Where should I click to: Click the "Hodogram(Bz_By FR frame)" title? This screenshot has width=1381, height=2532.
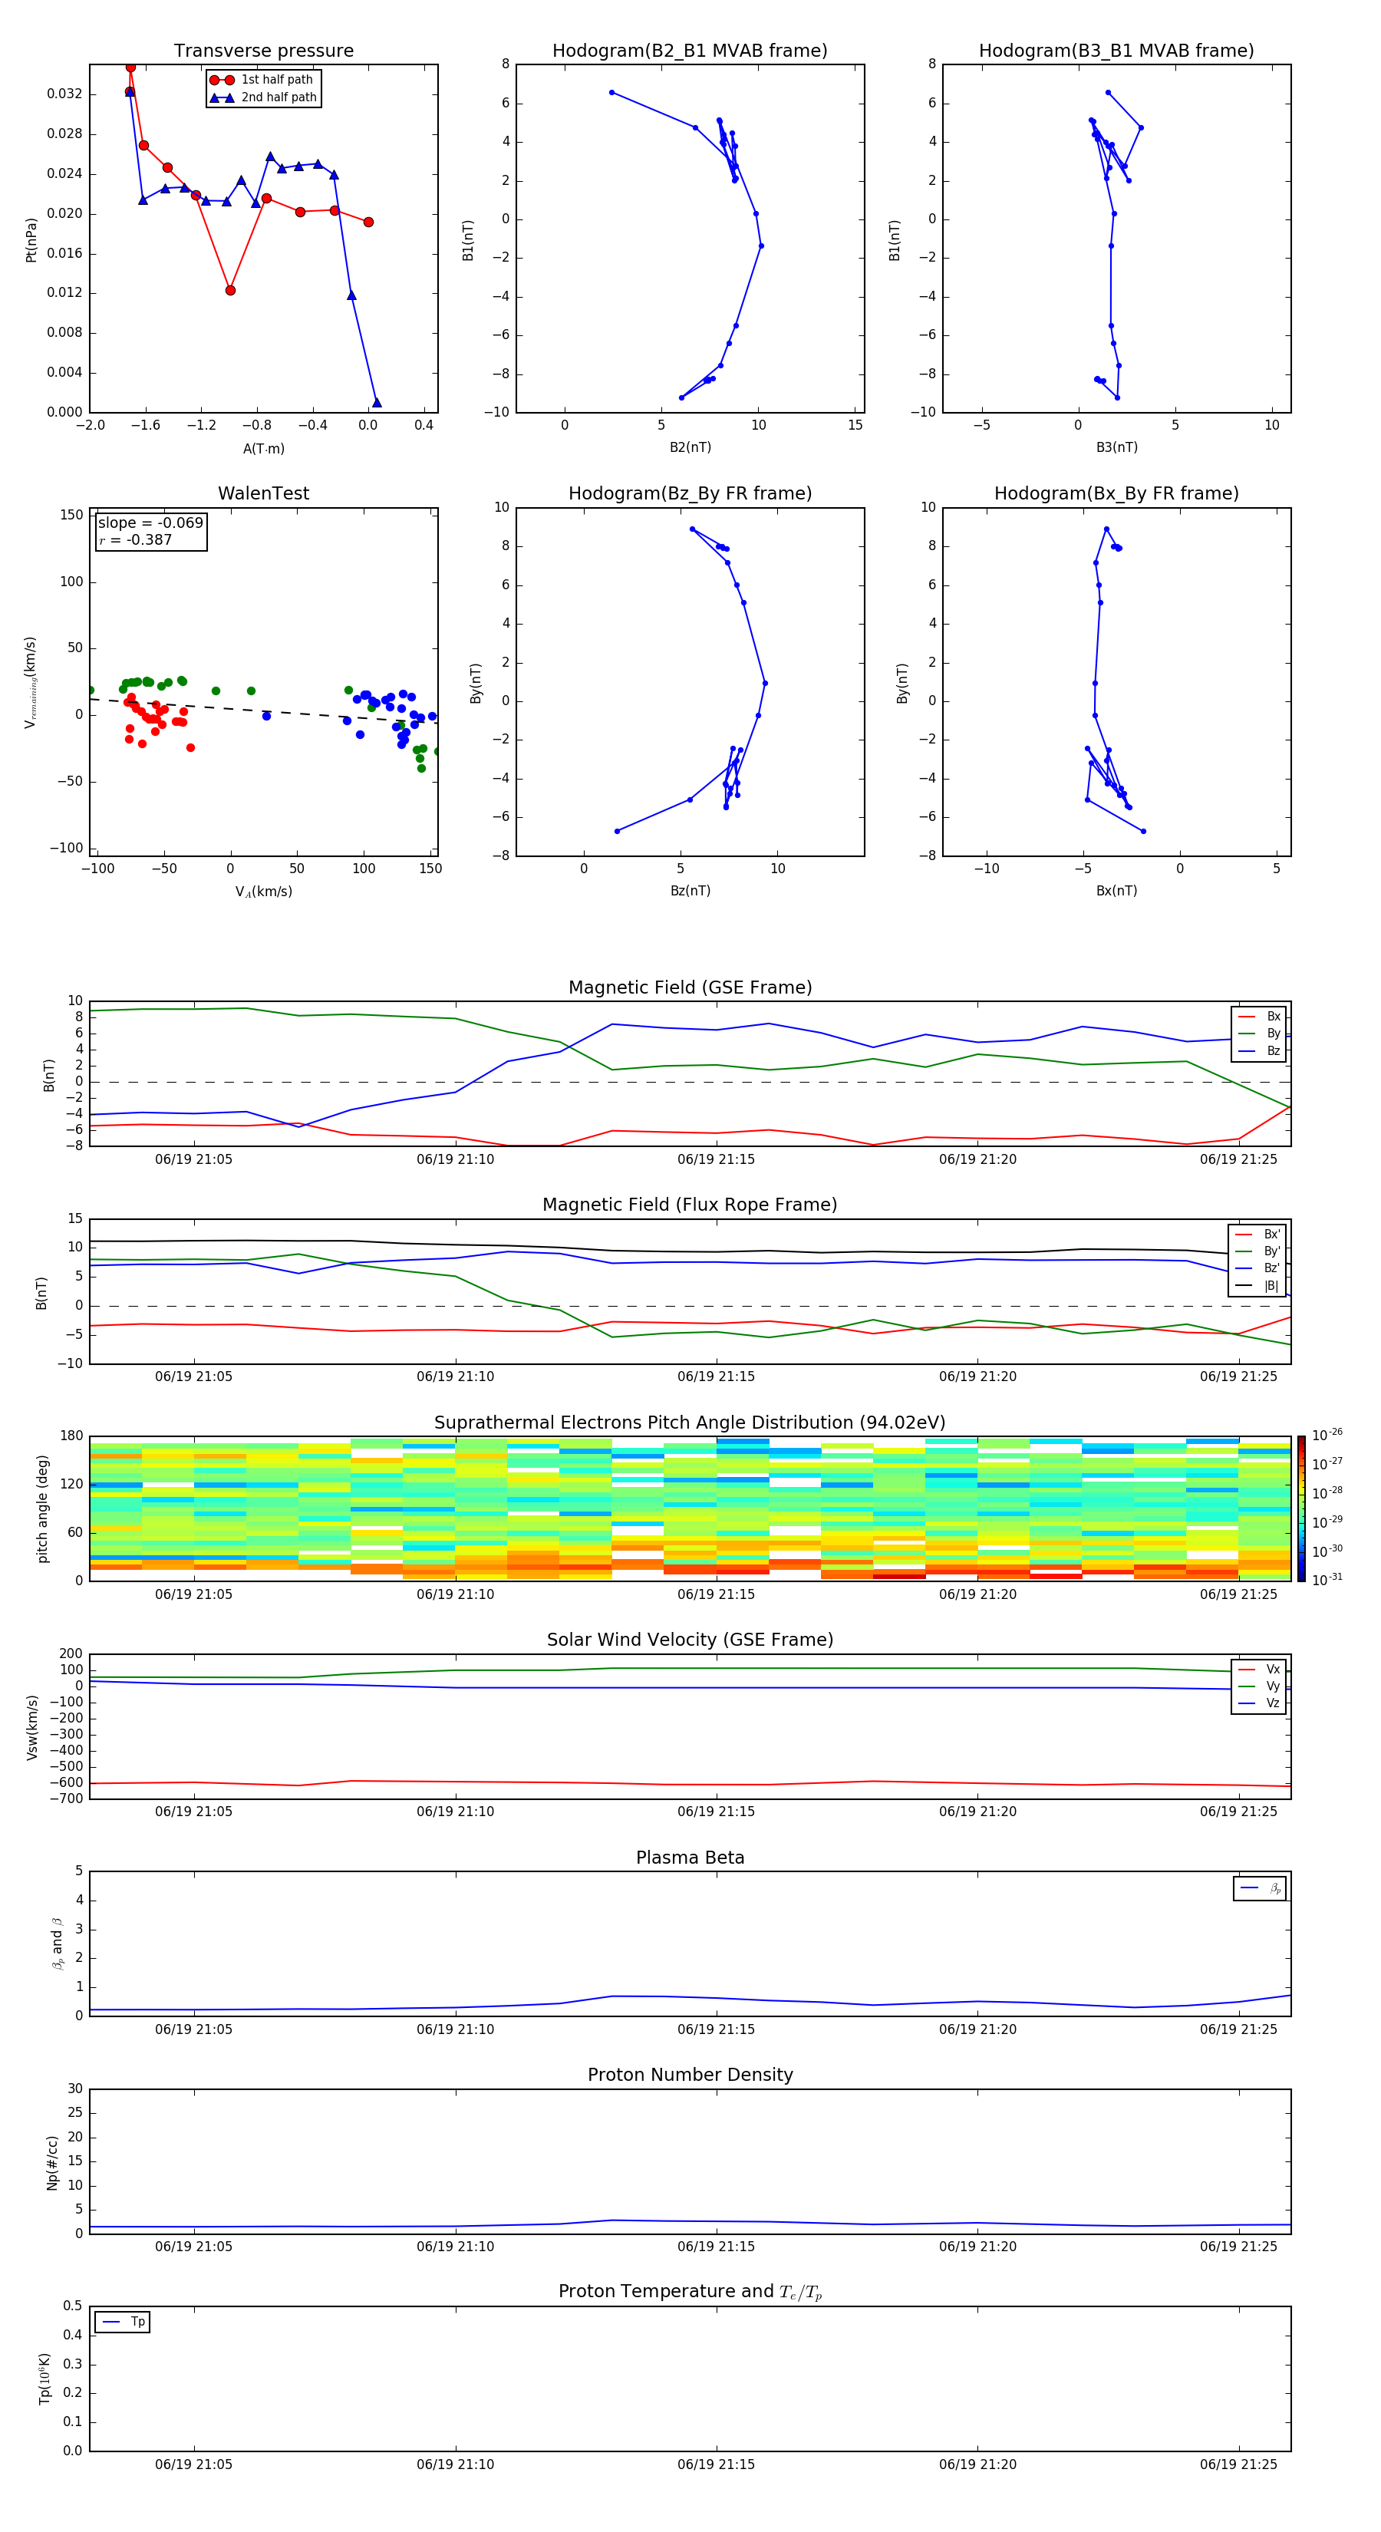pos(690,493)
